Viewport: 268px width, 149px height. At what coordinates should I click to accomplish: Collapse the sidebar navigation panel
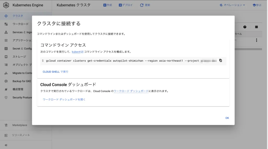[x=6, y=145]
